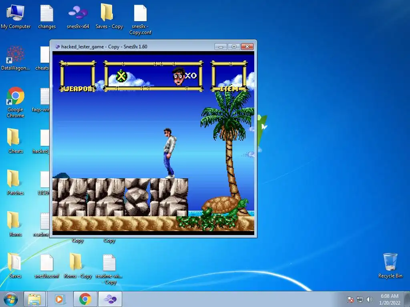
Task: Select the snes9x.conf file icon
Action: 47,265
